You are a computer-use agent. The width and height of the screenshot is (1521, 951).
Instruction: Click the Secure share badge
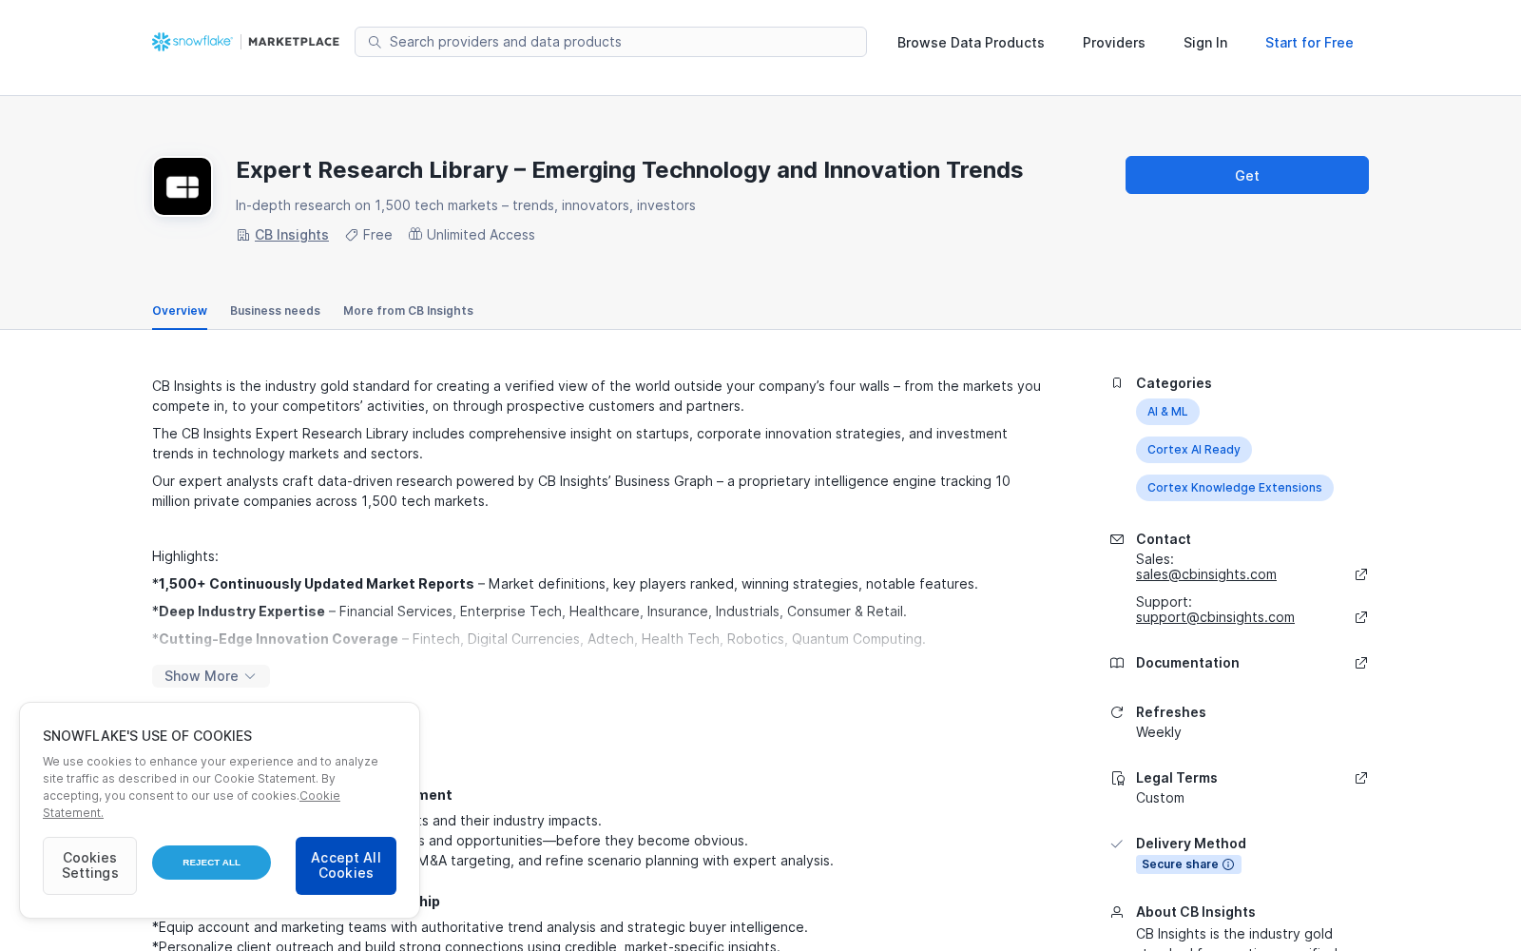(x=1188, y=864)
